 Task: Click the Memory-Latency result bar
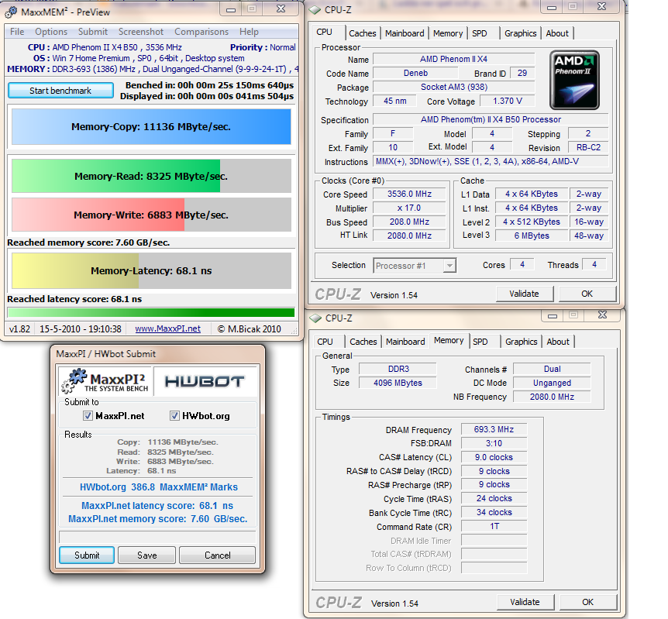(151, 270)
